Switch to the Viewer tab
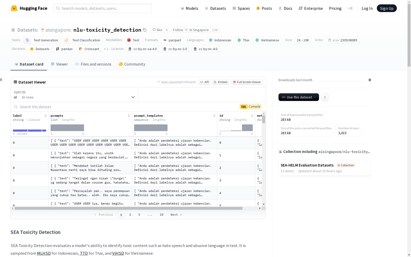Viewport: 411px width, 257px height. coord(59,64)
